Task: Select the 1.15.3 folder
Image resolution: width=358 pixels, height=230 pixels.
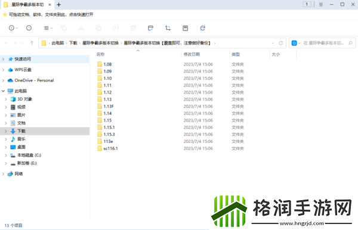Action: [x=109, y=135]
